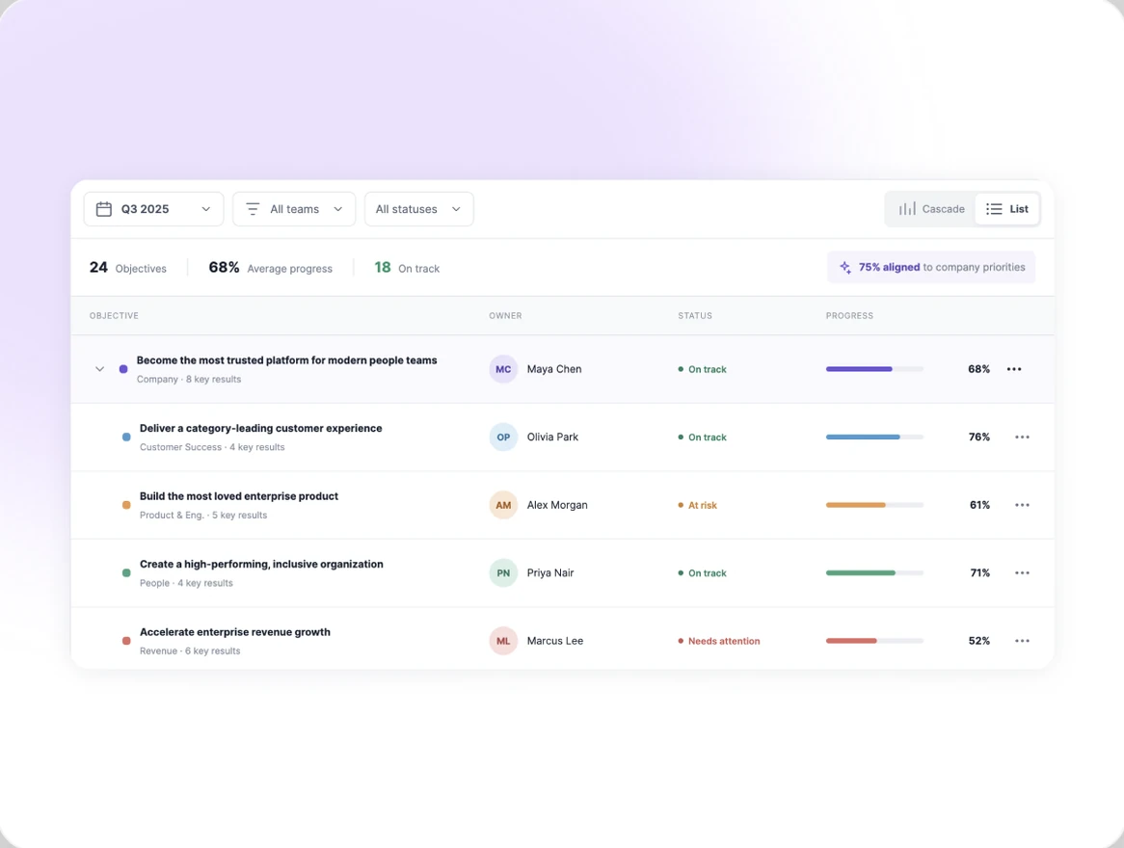This screenshot has height=848, width=1124.
Task: Click the On track status for Olivia Park
Action: tap(703, 437)
